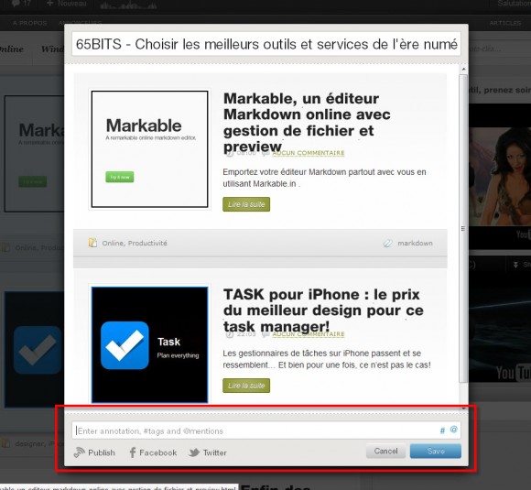
Task: Edit the 65BITS title field
Action: point(266,44)
